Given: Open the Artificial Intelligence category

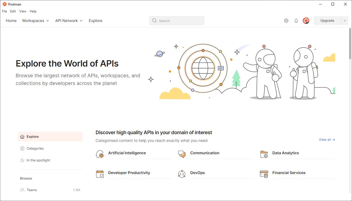Looking at the screenshot, I should 127,153.
